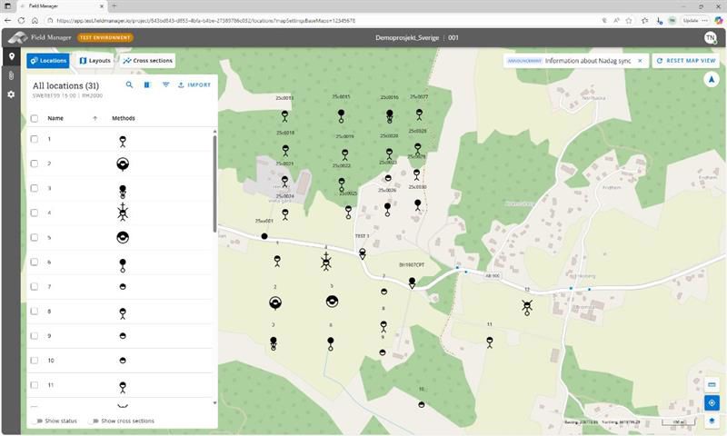Enable Show cross sections switch
This screenshot has height=436, width=727.
93,421
